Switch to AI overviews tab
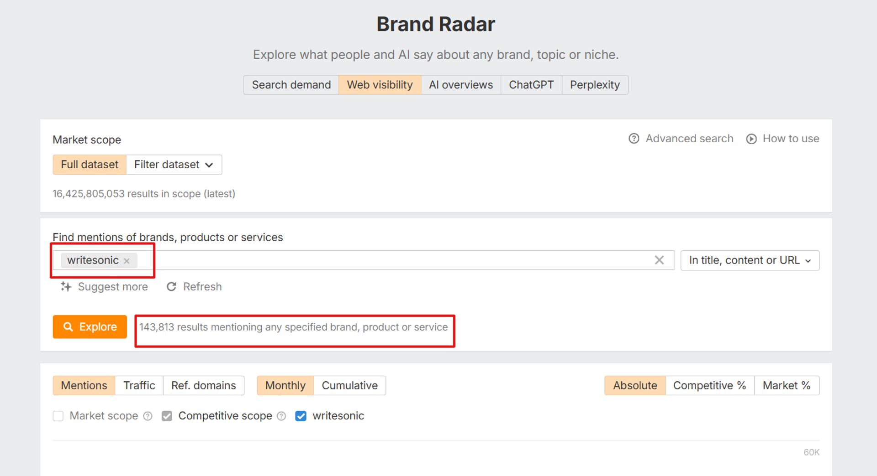Screen dimensions: 877x476 click(x=460, y=85)
